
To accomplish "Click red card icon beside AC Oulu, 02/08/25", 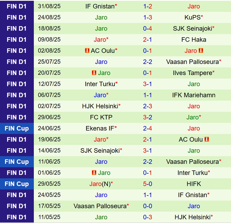I will [87, 50].
